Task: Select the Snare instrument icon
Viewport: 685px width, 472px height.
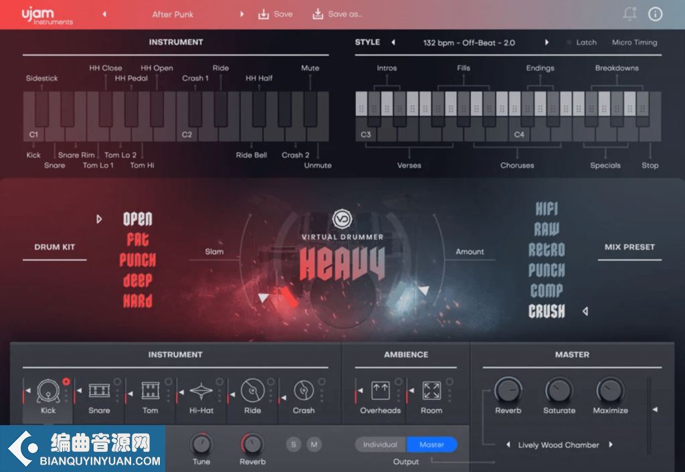Action: pyautogui.click(x=99, y=390)
